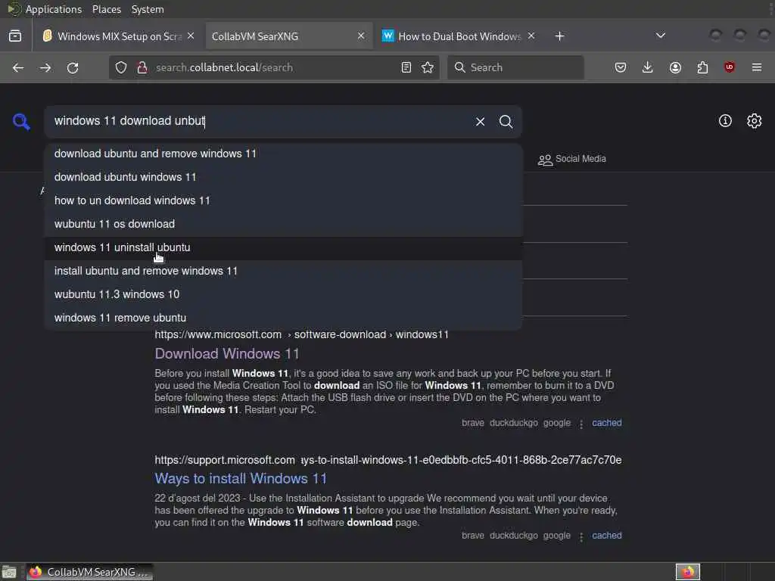775x581 pixels.
Task: Open the Firefox account icon
Action: pos(675,67)
